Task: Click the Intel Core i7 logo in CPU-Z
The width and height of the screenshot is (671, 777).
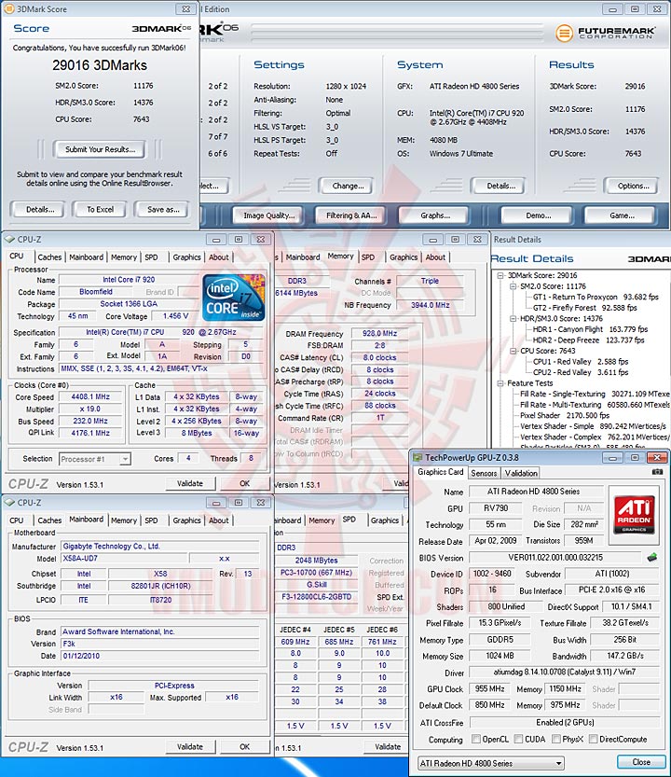Action: [x=234, y=298]
